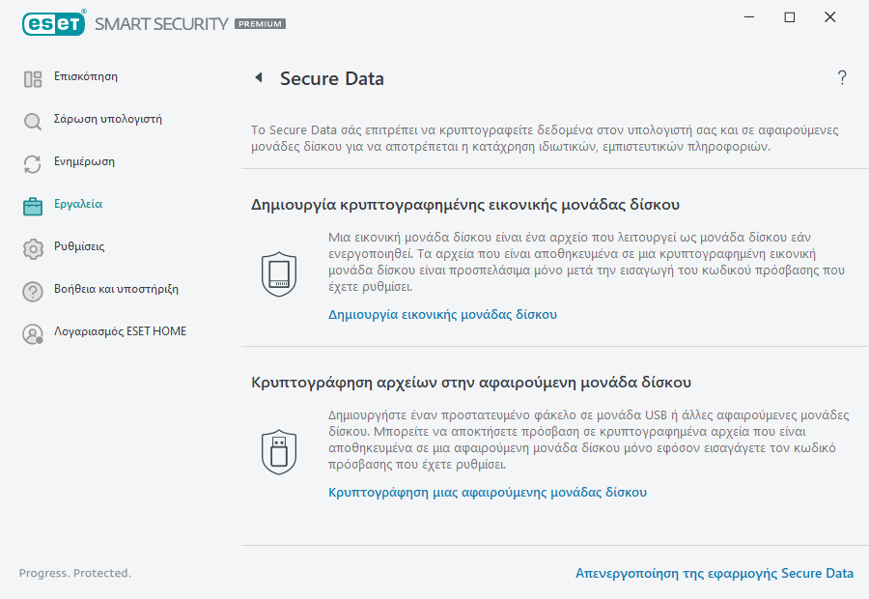This screenshot has height=599, width=869.
Task: Click Κρυπτογράφηση μιας αφαιρούμενης μονάδας δίσκου
Action: 486,493
